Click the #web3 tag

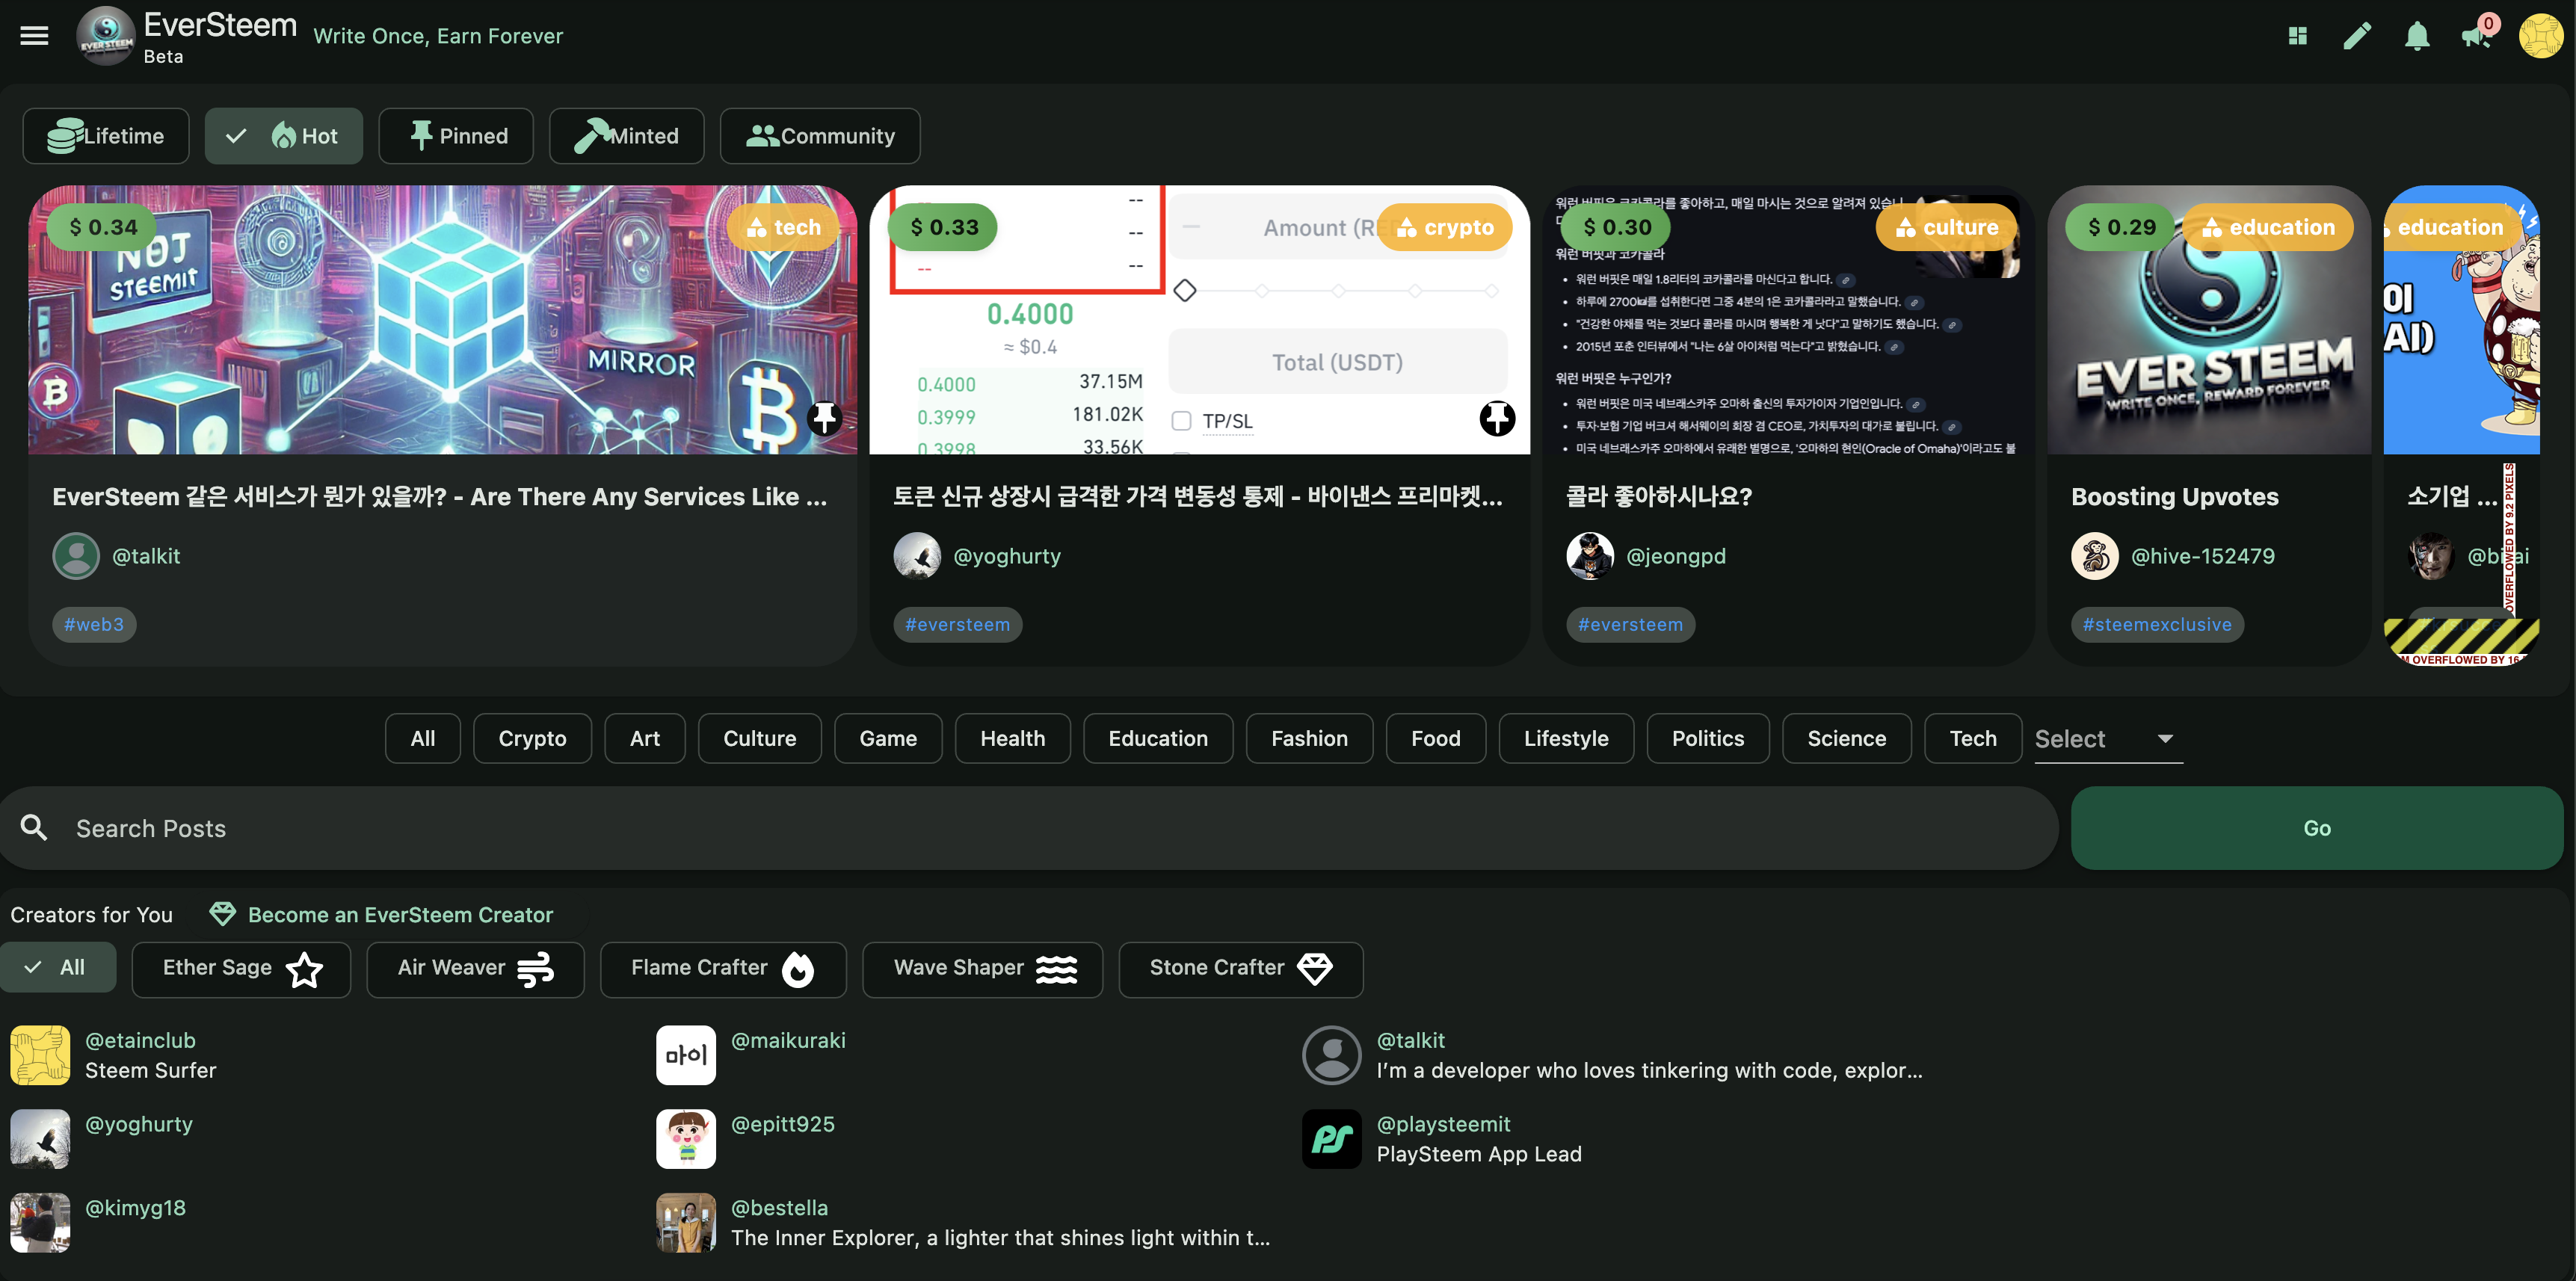tap(94, 624)
